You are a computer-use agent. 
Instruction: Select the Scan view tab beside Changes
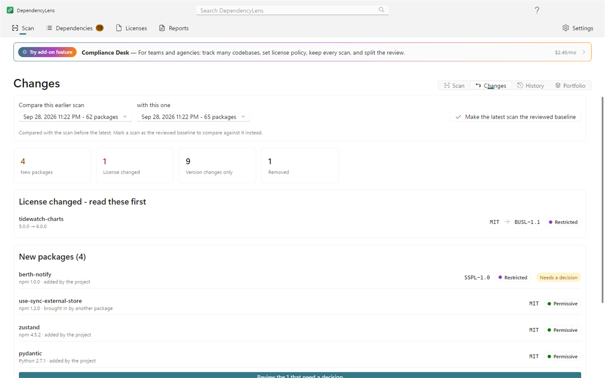coord(454,85)
